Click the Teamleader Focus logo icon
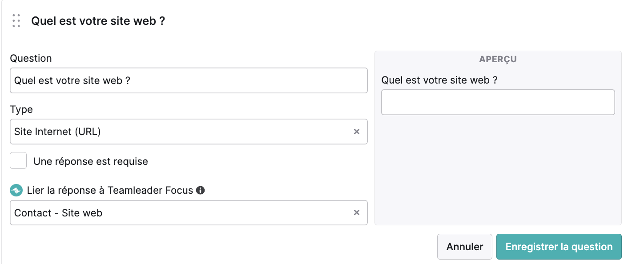Viewport: 628px width, 264px height. pyautogui.click(x=16, y=190)
